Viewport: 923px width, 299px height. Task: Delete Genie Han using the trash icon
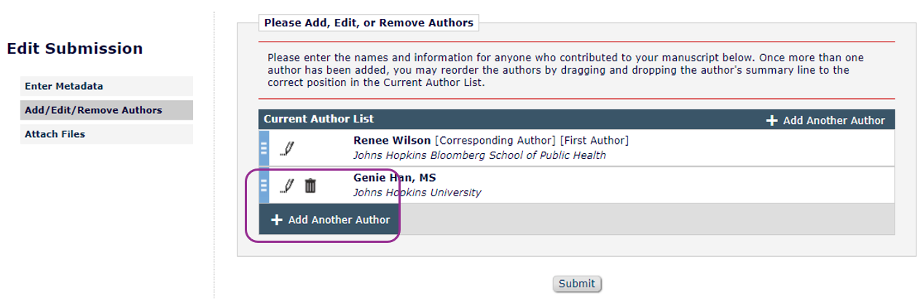(310, 186)
